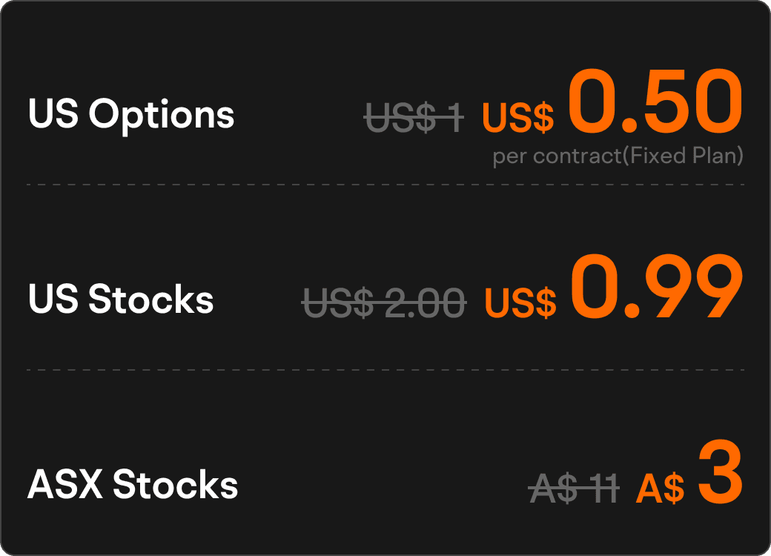This screenshot has height=556, width=771.
Task: Click the crossed-out US$ 1 price
Action: tap(414, 117)
